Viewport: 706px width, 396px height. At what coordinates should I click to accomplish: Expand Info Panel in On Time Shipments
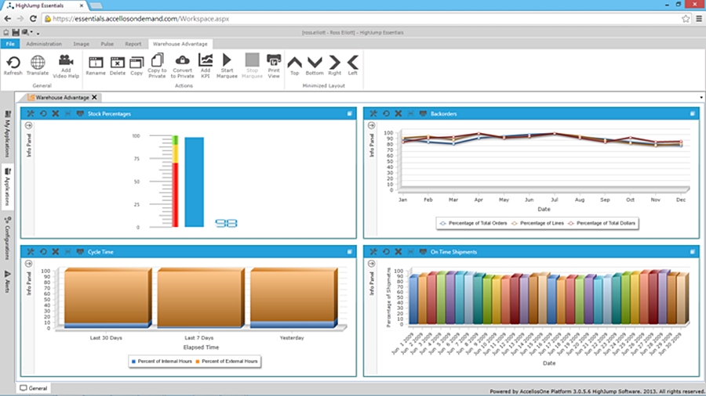(x=372, y=264)
